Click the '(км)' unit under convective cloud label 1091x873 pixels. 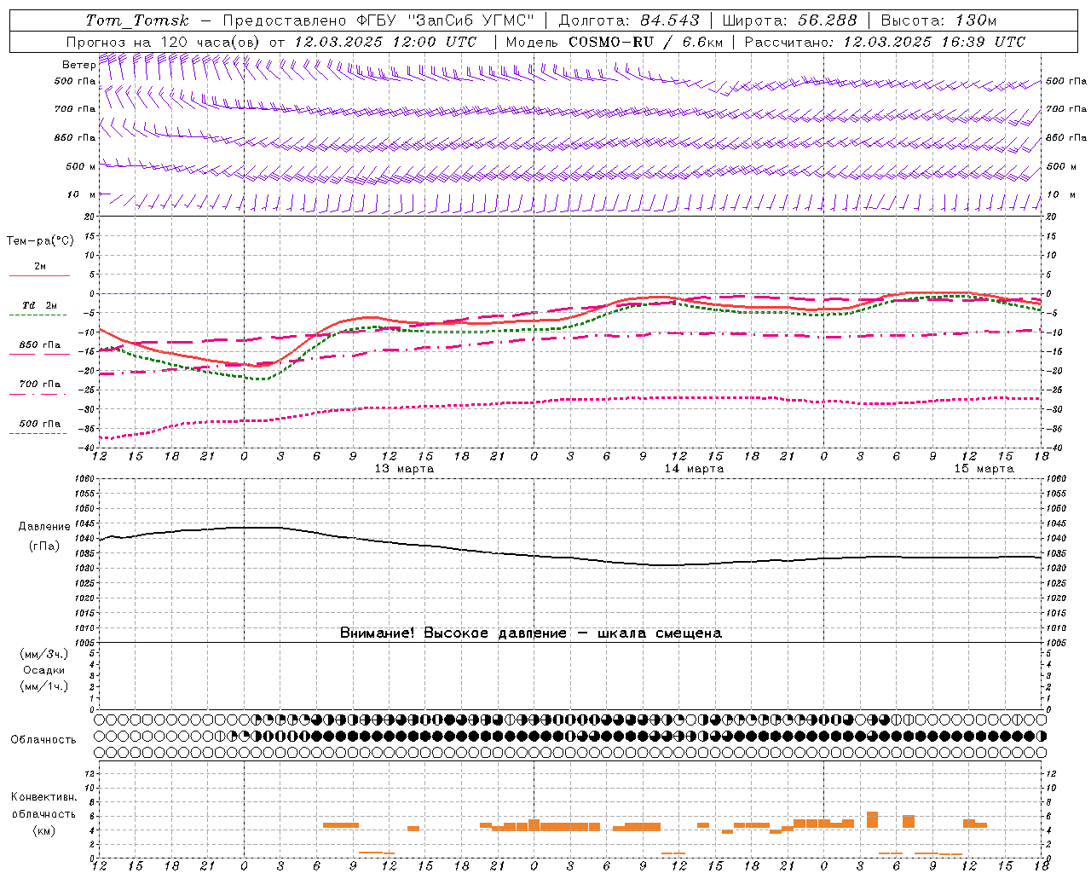click(x=43, y=830)
